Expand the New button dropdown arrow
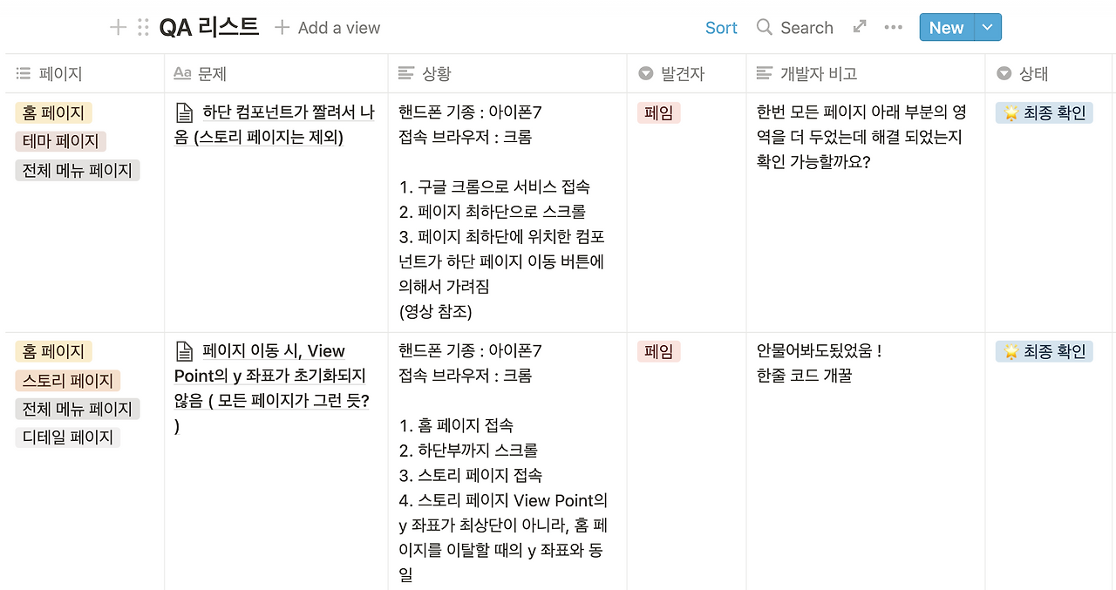Image resolution: width=1116 pixels, height=590 pixels. [987, 28]
